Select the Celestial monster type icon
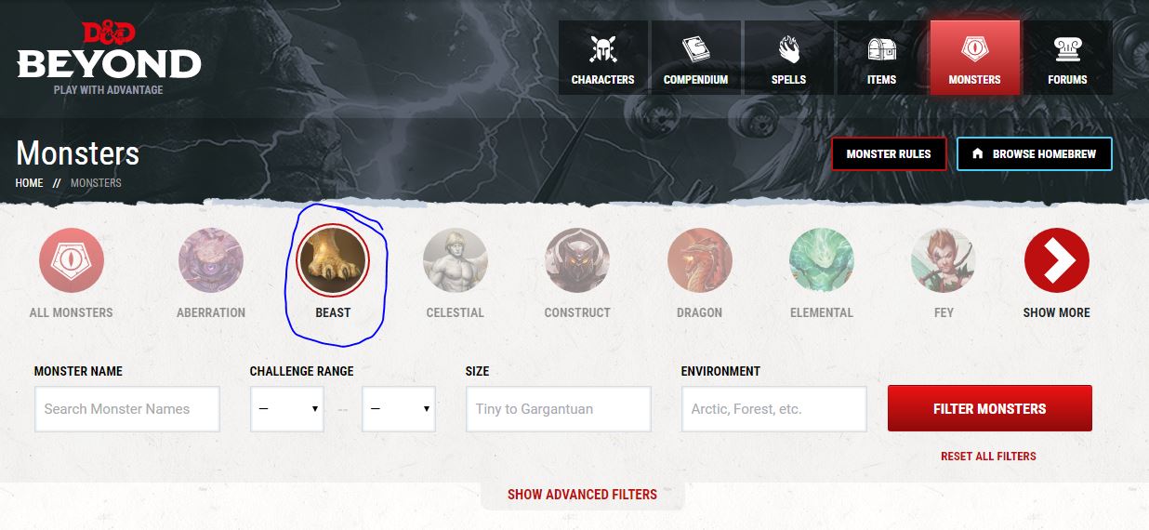 456,260
